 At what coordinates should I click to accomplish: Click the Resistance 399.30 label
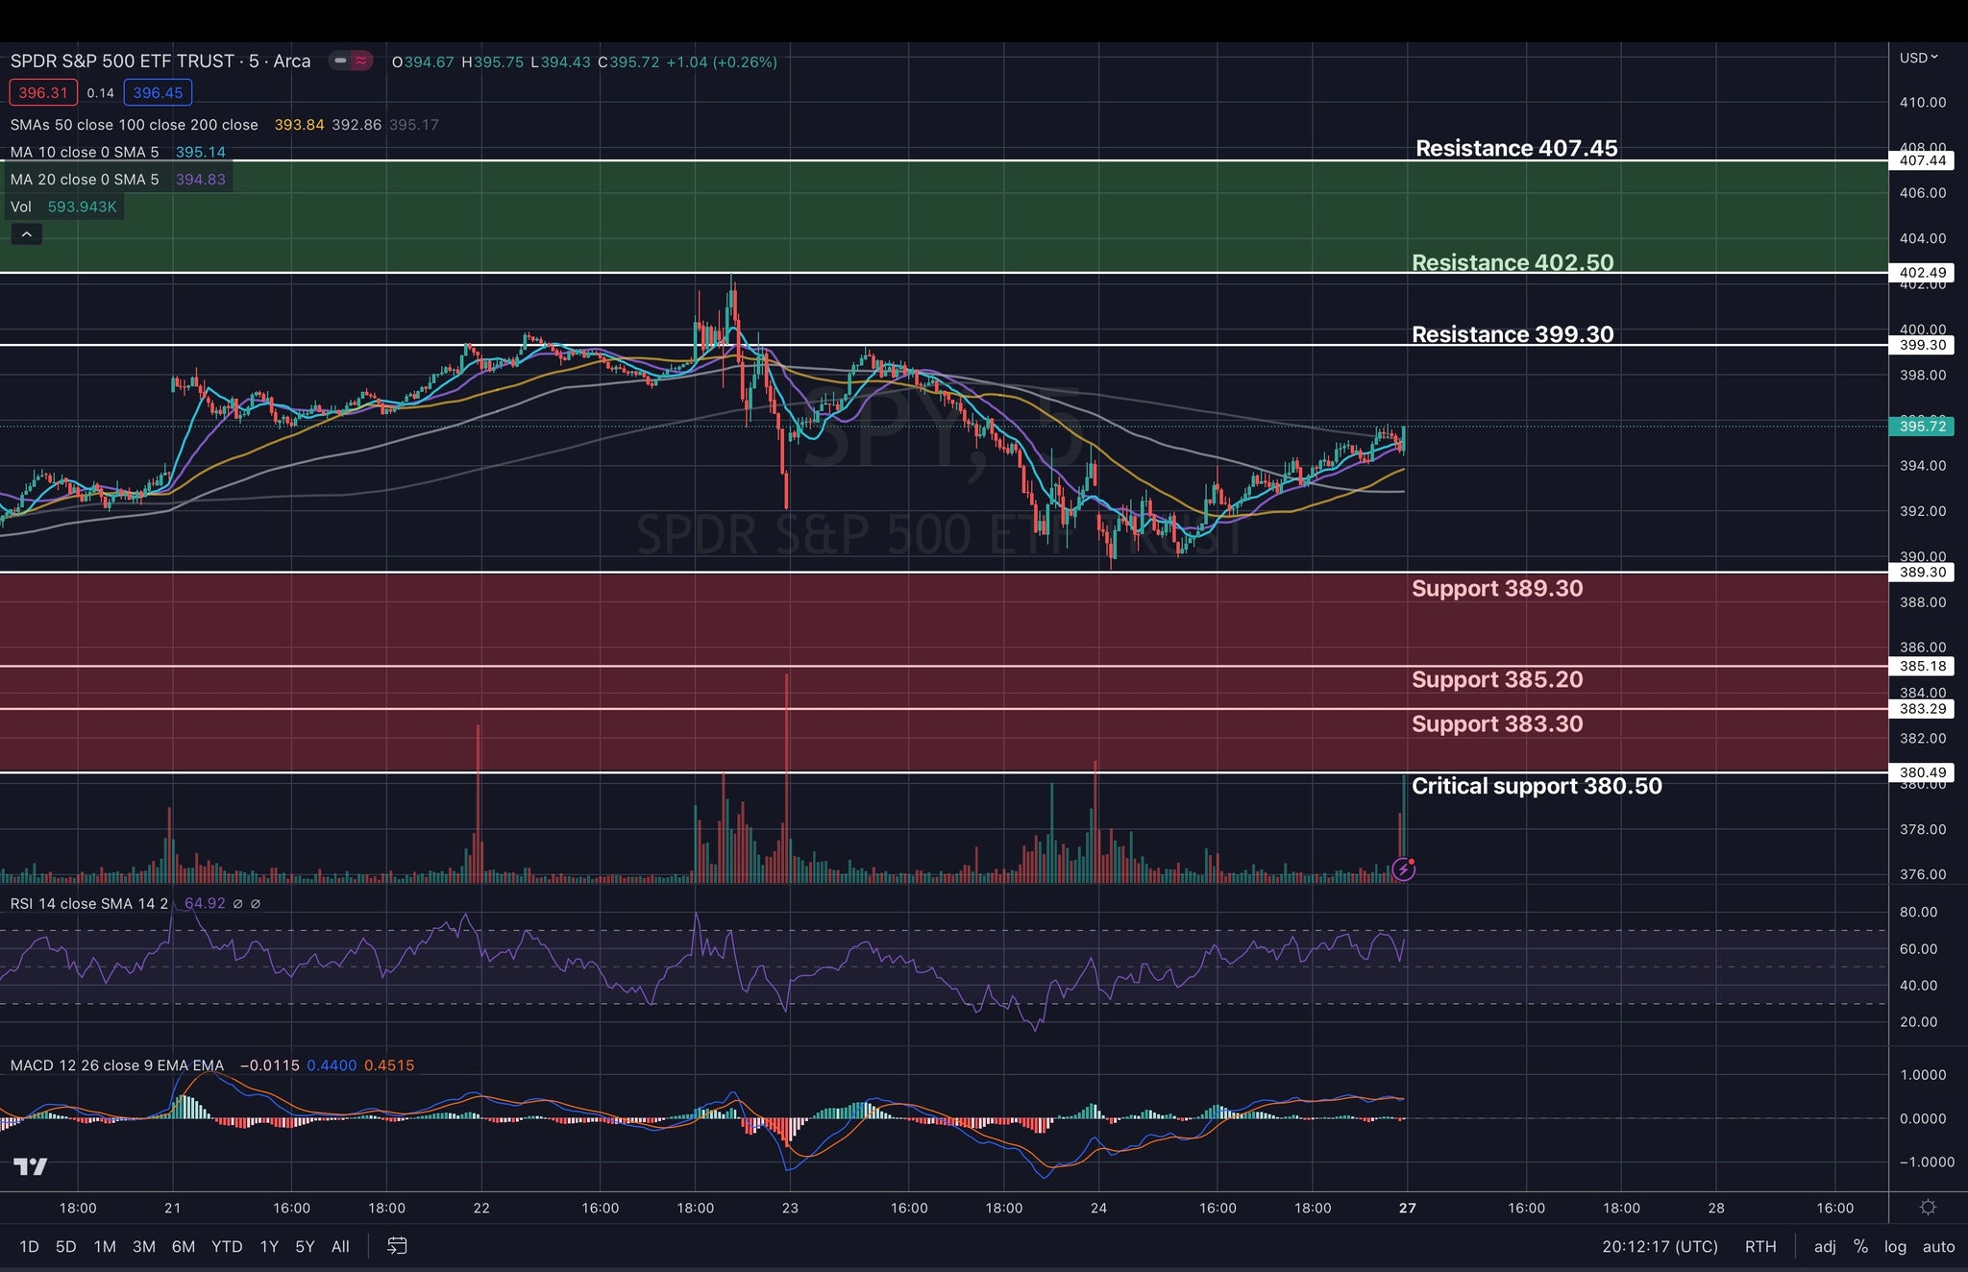point(1513,334)
